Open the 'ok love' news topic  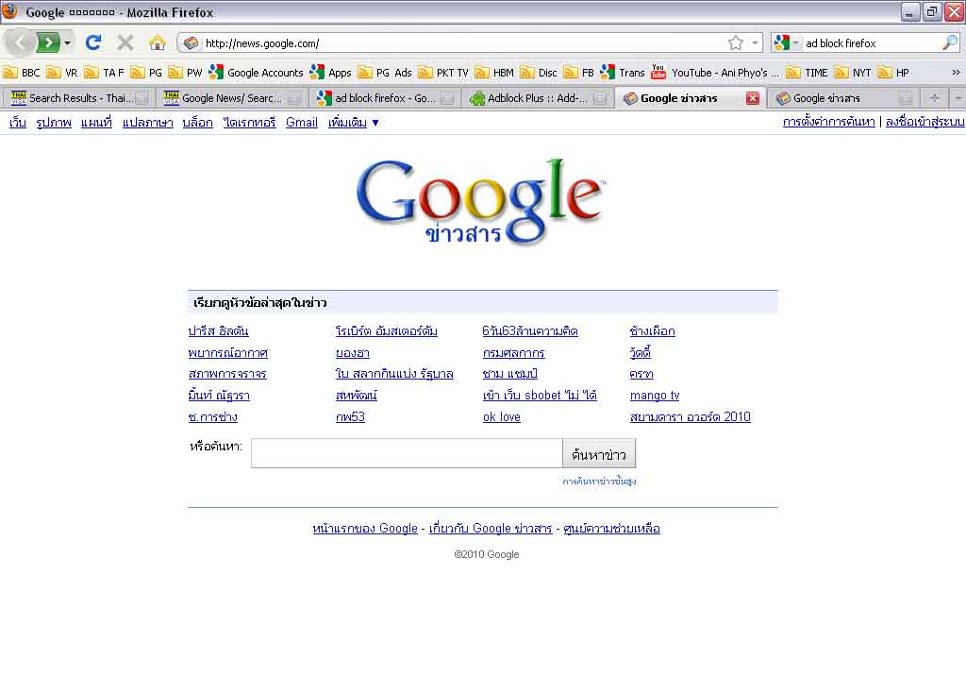[x=502, y=417]
